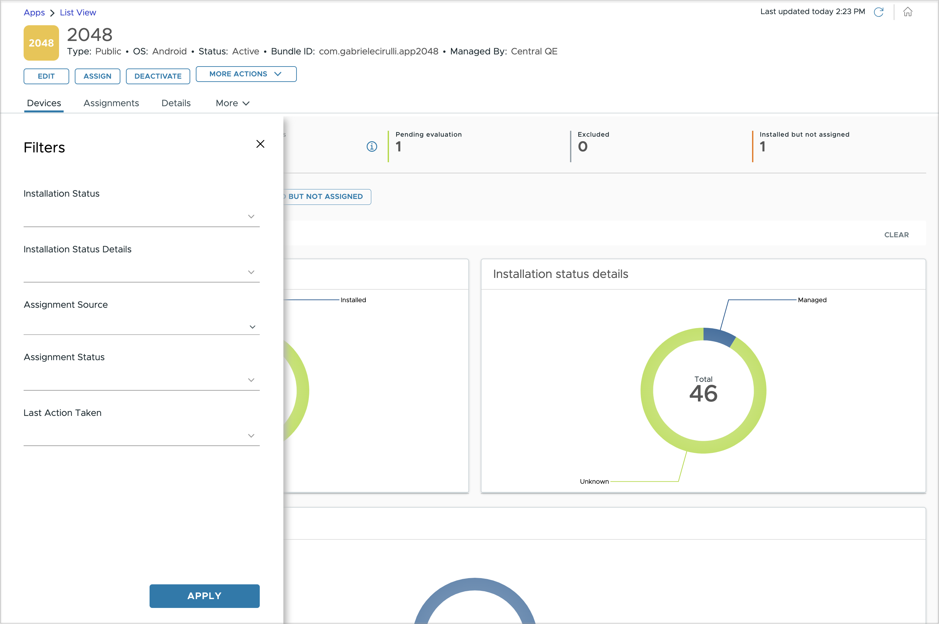Click the 2048 app icon
Screen dimensions: 939x624
pos(41,43)
